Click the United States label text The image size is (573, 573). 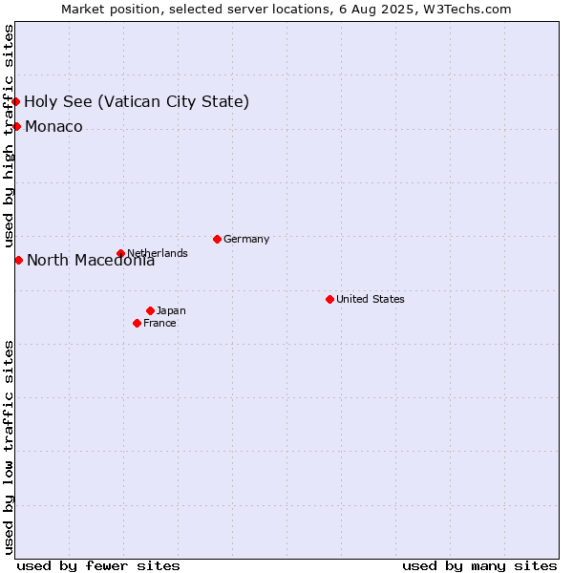coord(371,299)
